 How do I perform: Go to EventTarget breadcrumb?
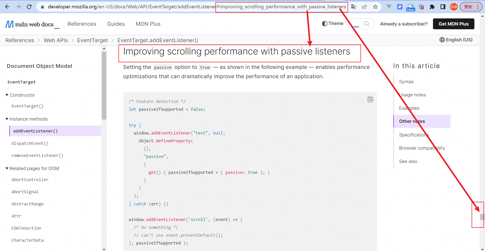(x=92, y=40)
